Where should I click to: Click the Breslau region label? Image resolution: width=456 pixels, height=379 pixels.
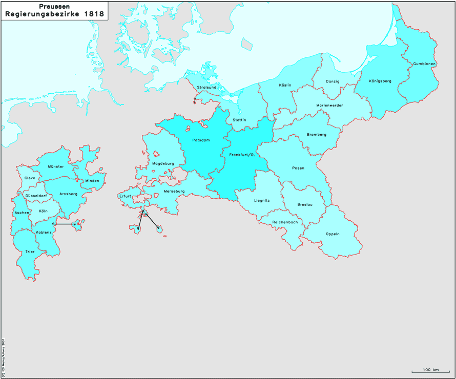point(305,205)
